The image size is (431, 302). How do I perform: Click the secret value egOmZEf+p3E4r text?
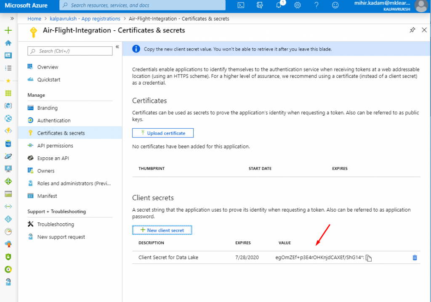(x=320, y=257)
